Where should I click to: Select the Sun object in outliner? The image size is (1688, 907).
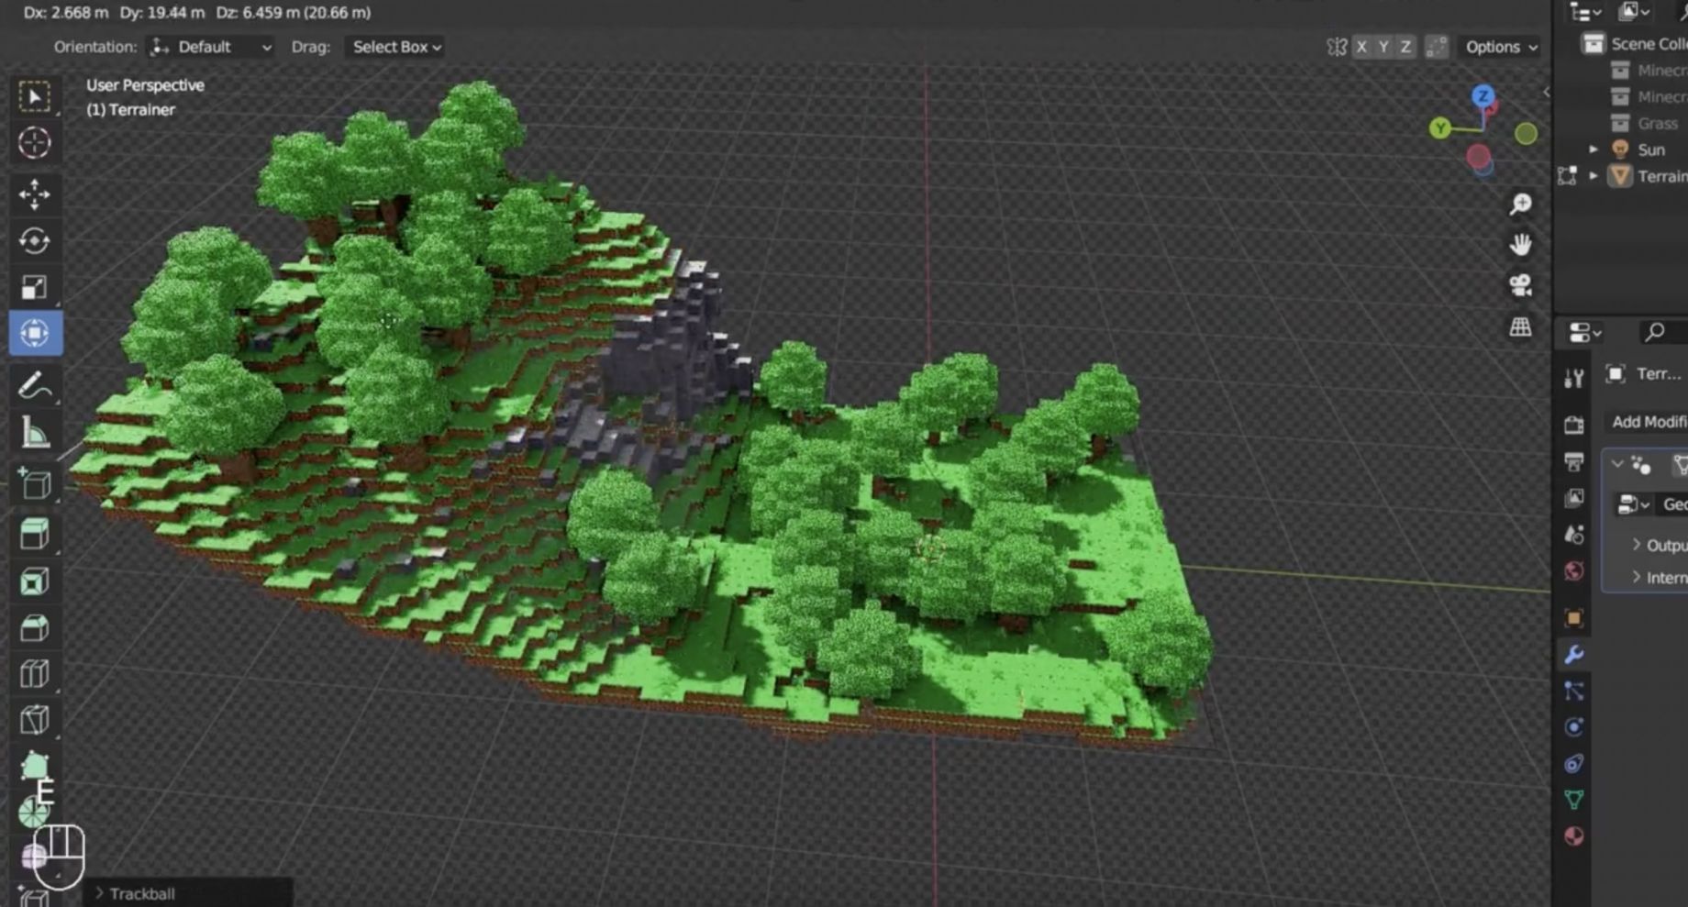[1651, 149]
